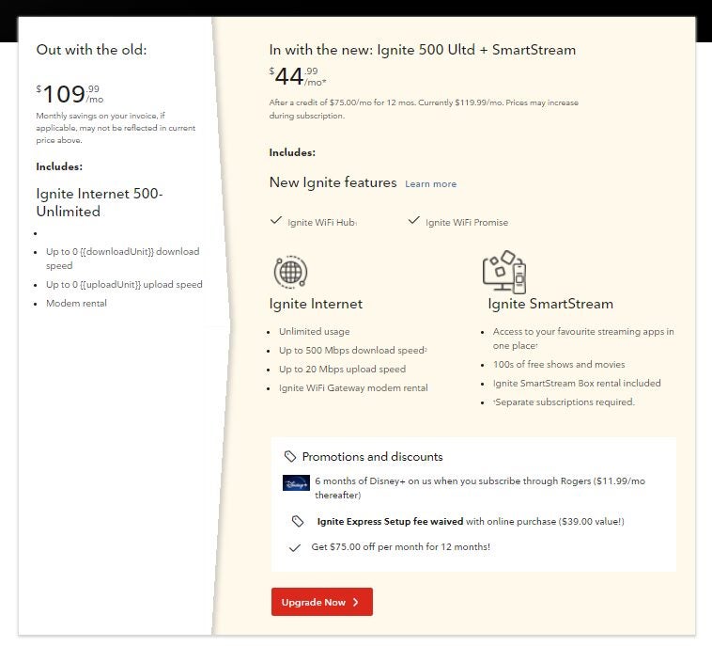Click the checkmark beside Get $75.00 off

[x=295, y=547]
